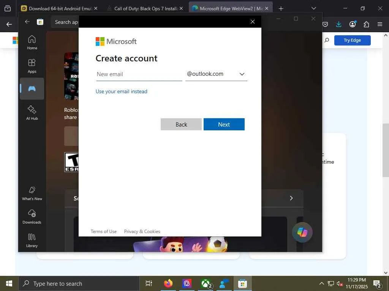389x291 pixels.
Task: Open the browser account profile icon
Action: (353, 24)
